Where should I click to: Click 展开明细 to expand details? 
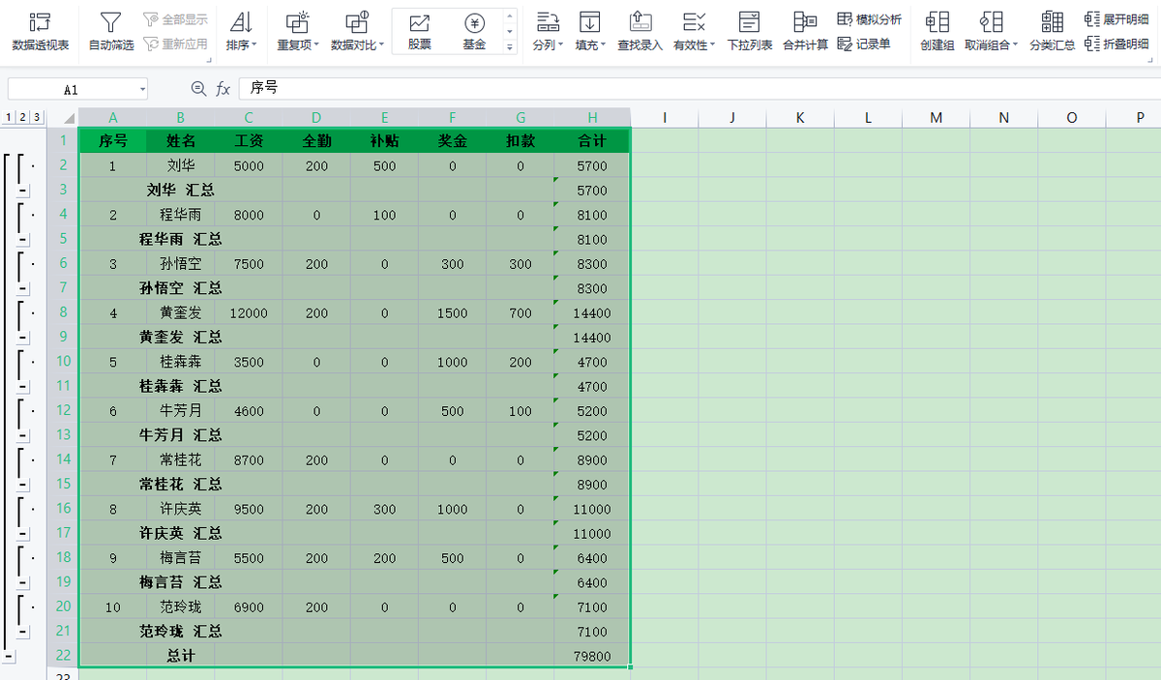1116,19
